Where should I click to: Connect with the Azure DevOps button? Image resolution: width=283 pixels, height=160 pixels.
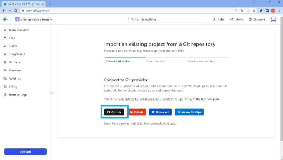click(189, 112)
